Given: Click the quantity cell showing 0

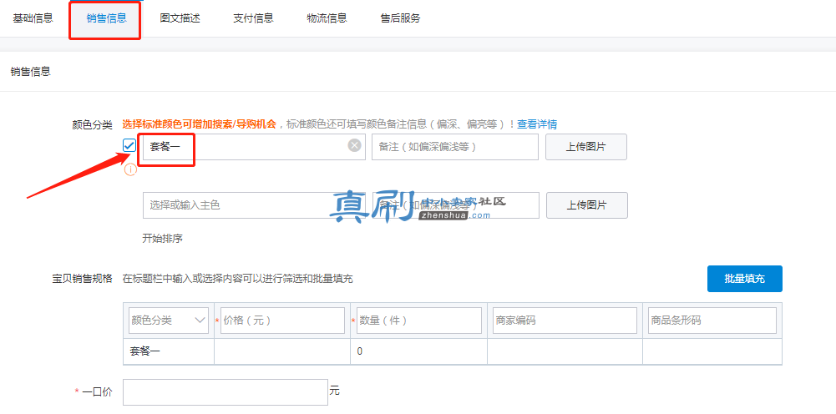Looking at the screenshot, I should point(419,351).
